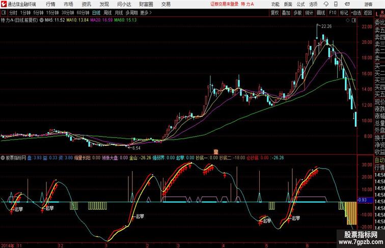Open the 行情 menu

[x=50, y=4]
